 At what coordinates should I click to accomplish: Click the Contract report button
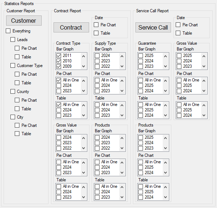pyautogui.click(x=71, y=27)
